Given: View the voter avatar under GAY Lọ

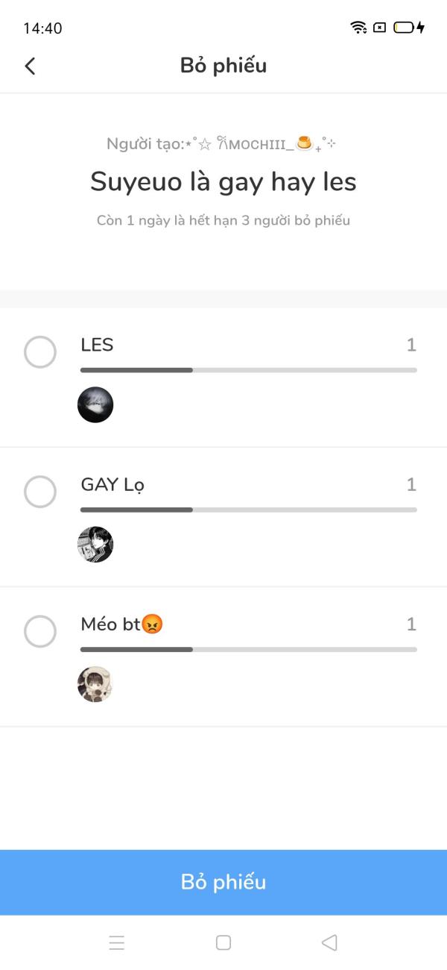Looking at the screenshot, I should (95, 545).
